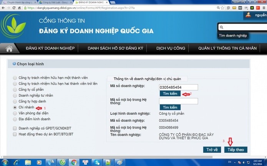Select the Chi nhánh radio button
The height and width of the screenshot is (166, 267).
point(15,107)
